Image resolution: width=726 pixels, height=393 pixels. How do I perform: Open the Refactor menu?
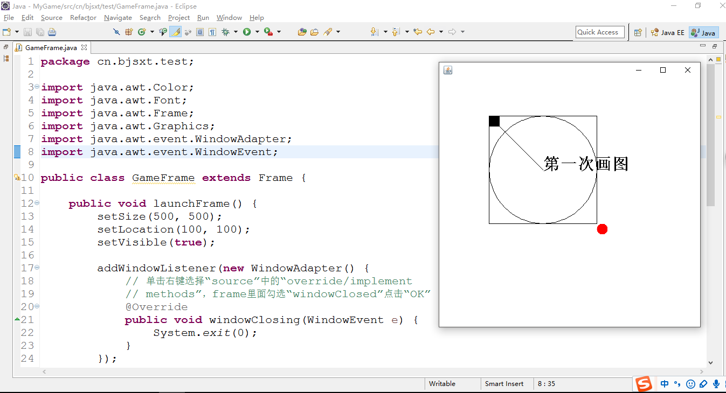click(83, 18)
